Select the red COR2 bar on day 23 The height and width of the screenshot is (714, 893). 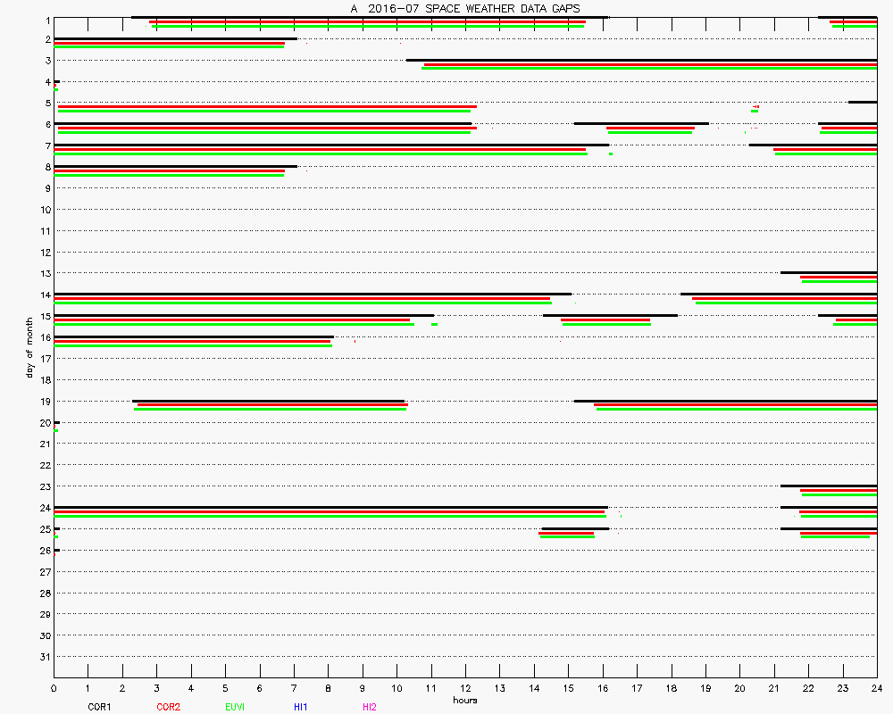click(839, 490)
